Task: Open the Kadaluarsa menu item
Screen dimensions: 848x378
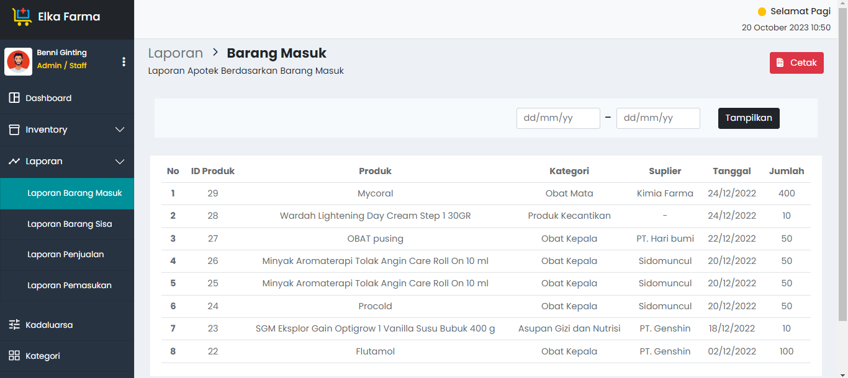Action: tap(67, 325)
